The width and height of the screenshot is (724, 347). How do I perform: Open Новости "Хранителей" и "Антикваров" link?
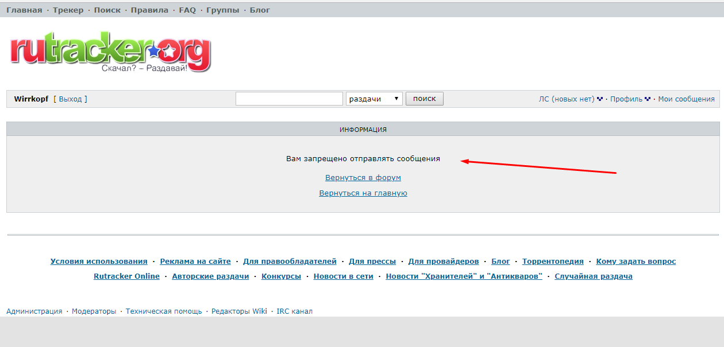[464, 276]
